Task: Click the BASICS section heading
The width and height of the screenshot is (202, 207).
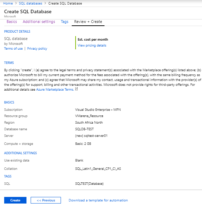Action: coord(9,102)
